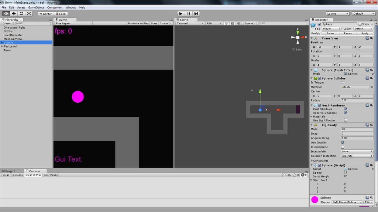Step one frame forward
Screen dimensions: 378x212
click(196, 14)
